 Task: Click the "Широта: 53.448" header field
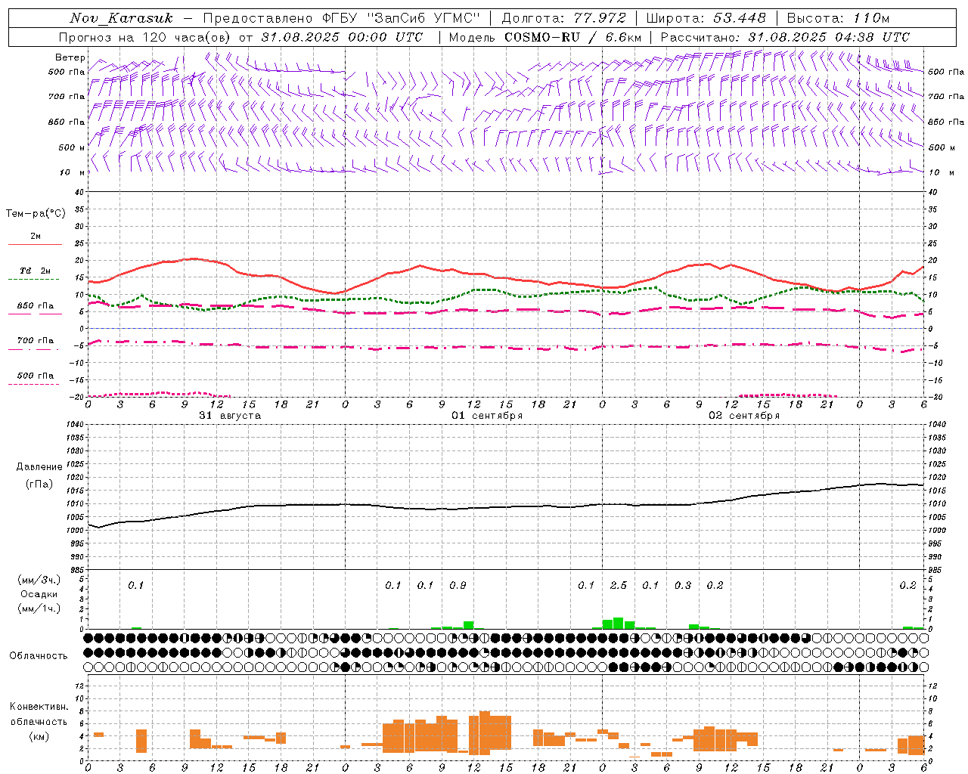point(706,18)
